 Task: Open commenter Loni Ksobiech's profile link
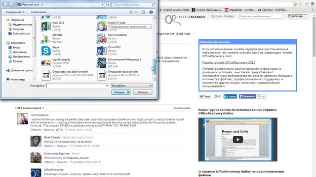(39, 115)
